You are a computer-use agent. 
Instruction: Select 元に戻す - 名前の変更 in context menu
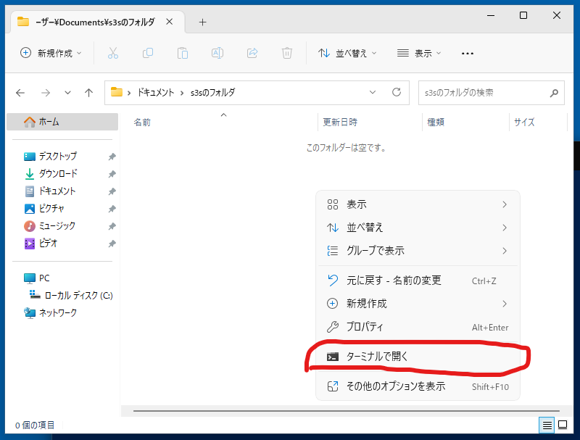pos(418,281)
